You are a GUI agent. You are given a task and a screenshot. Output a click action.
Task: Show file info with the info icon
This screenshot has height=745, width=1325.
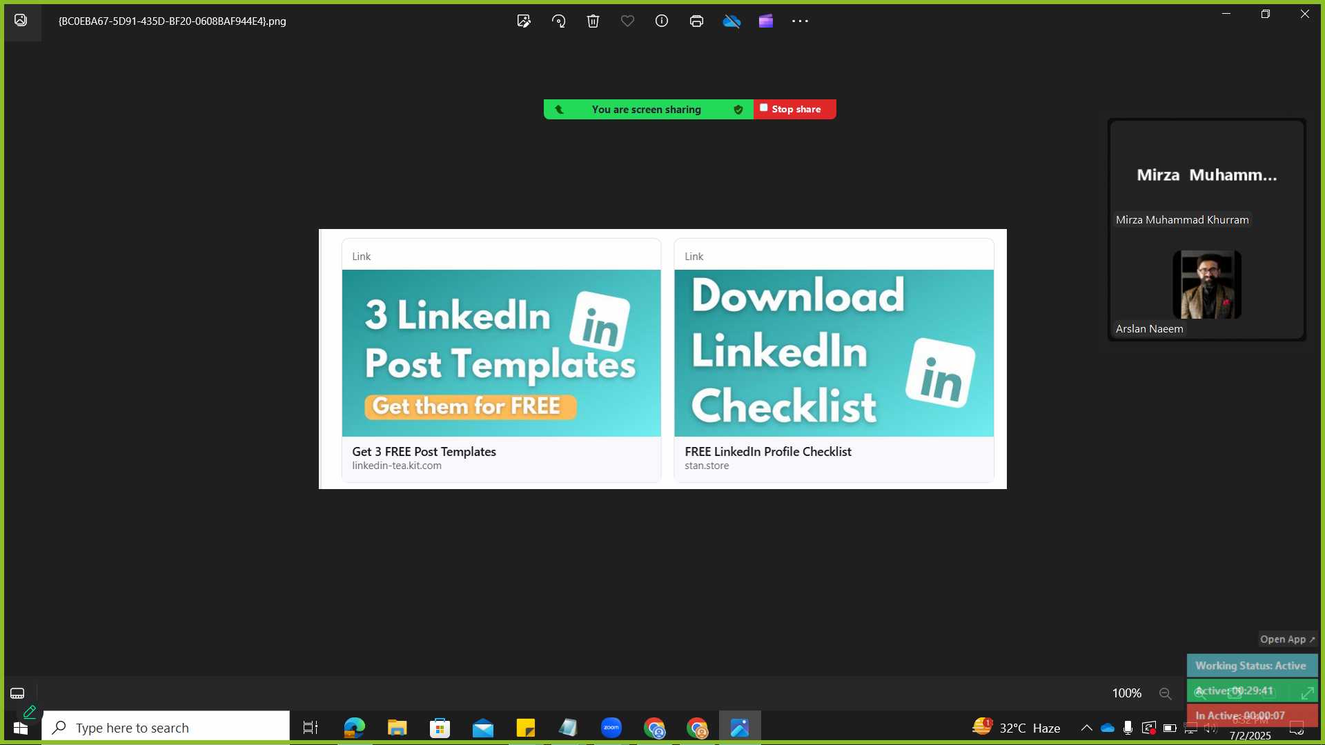click(662, 21)
